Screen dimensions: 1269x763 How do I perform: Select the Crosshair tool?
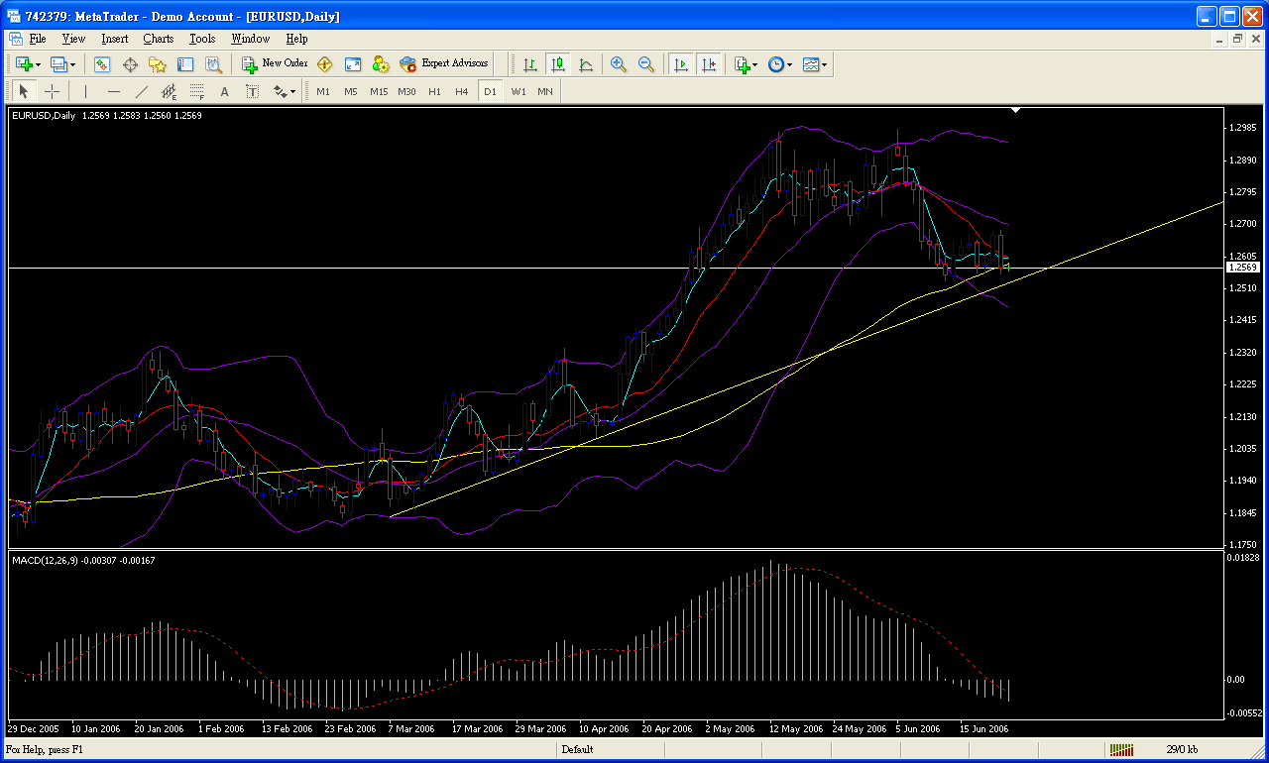click(53, 91)
